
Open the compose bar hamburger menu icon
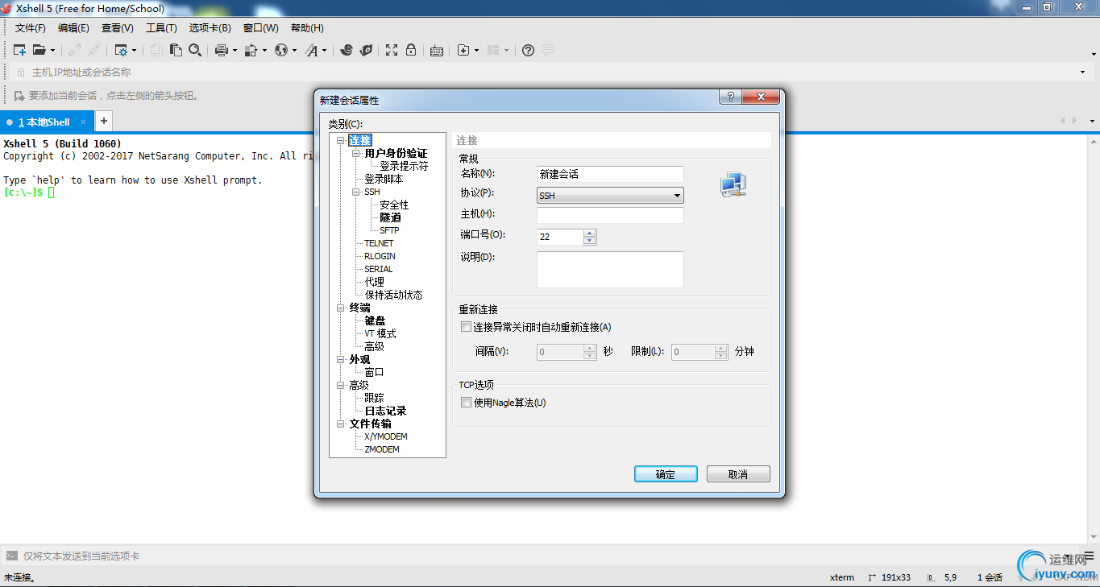coord(1090,556)
